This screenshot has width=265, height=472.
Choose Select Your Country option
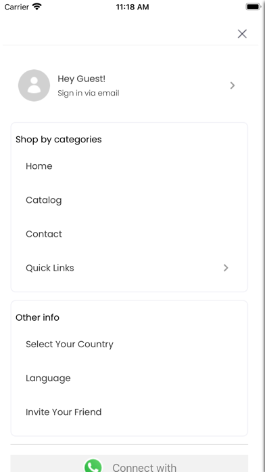click(70, 344)
